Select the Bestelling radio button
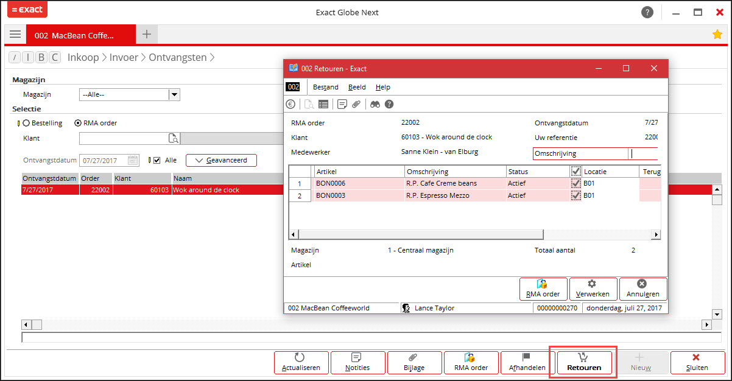Screen dimensions: 732x381 [26, 123]
